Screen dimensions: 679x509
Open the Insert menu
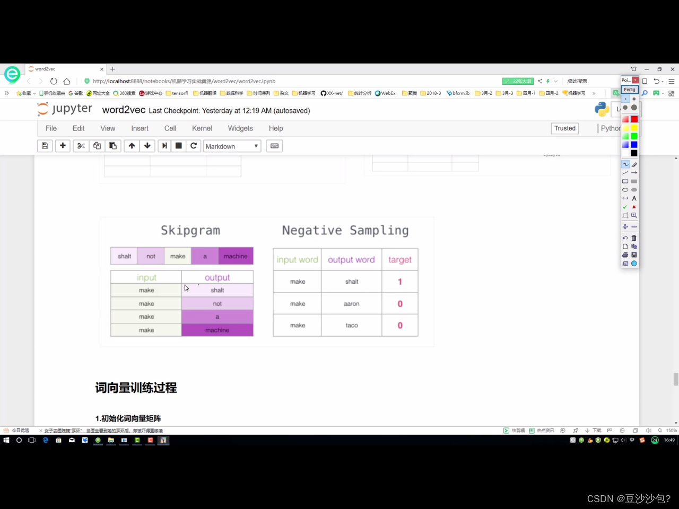coord(140,128)
